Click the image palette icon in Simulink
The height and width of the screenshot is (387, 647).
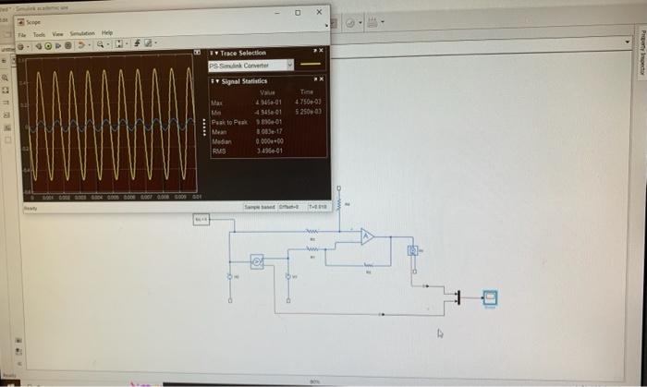[7, 127]
